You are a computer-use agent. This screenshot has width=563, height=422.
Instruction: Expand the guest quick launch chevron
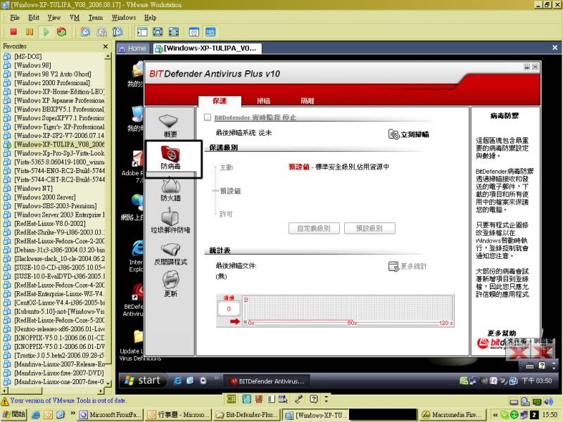216,378
